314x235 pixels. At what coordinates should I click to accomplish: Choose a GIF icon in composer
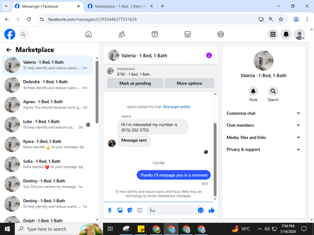tap(139, 211)
